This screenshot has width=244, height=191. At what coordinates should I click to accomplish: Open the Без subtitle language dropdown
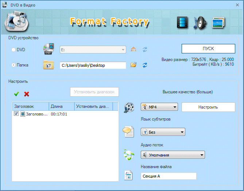[163, 132]
